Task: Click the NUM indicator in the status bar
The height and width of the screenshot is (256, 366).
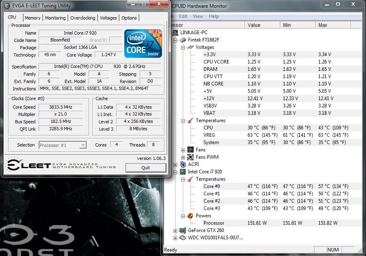Action: tap(333, 249)
